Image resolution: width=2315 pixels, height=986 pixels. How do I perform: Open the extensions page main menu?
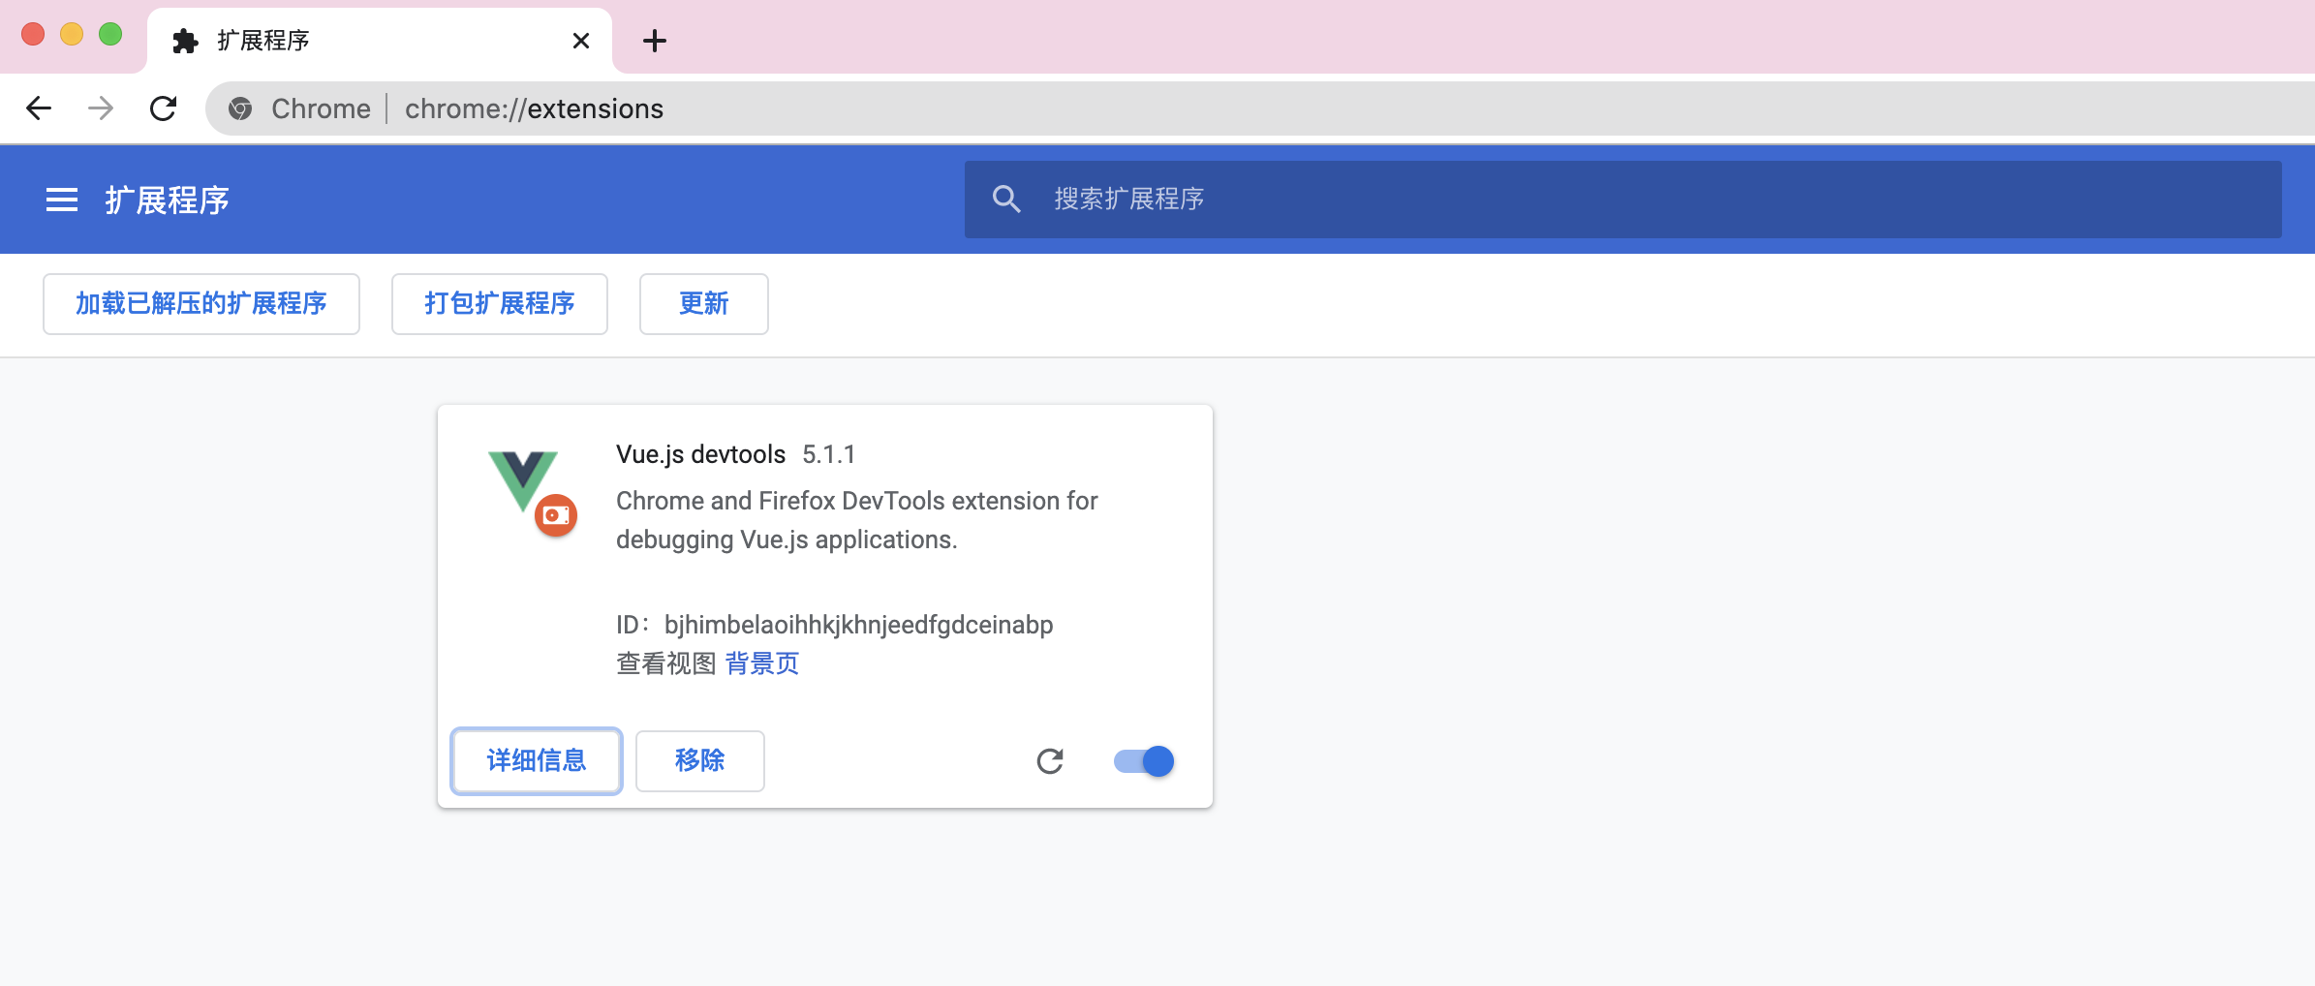pyautogui.click(x=61, y=200)
